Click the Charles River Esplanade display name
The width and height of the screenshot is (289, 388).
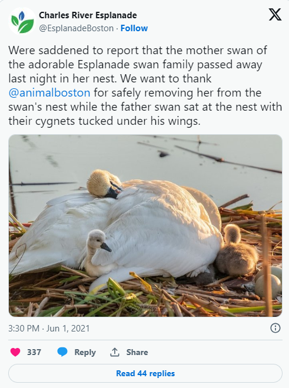(x=88, y=15)
